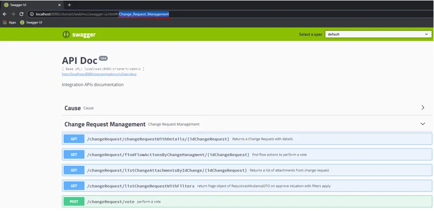Expand GET listChangeRequestWithFilters endpoint
434x211 pixels.
pos(247,186)
